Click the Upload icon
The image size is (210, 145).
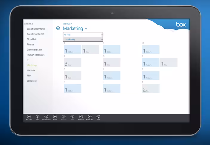click(38, 117)
